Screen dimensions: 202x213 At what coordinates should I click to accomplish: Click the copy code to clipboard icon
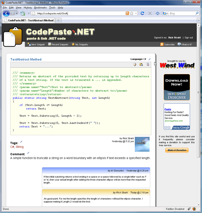(x=141, y=64)
